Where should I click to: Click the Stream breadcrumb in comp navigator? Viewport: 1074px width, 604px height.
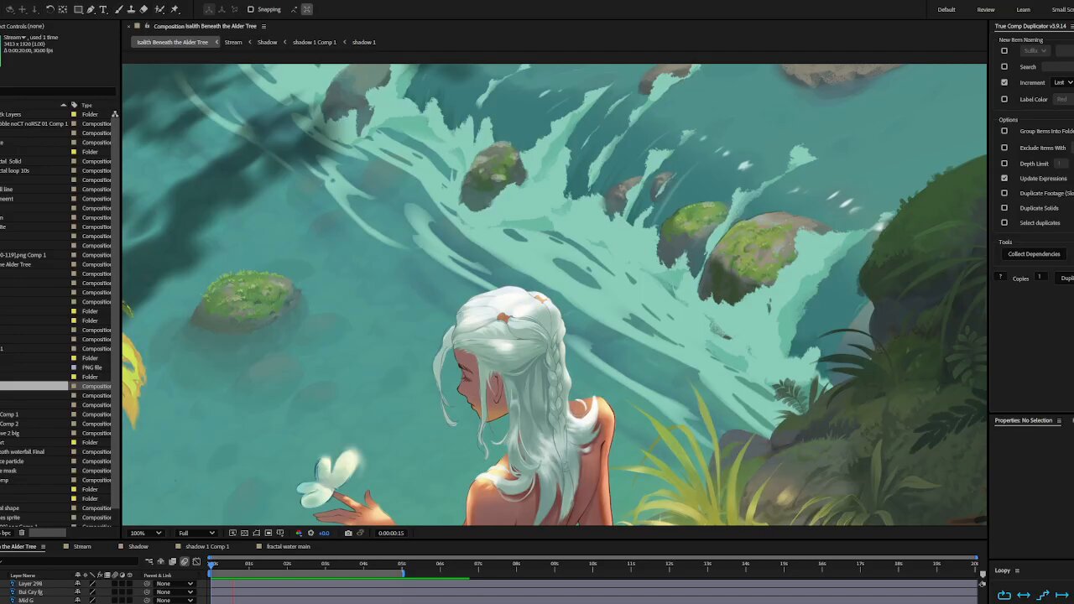pyautogui.click(x=233, y=42)
